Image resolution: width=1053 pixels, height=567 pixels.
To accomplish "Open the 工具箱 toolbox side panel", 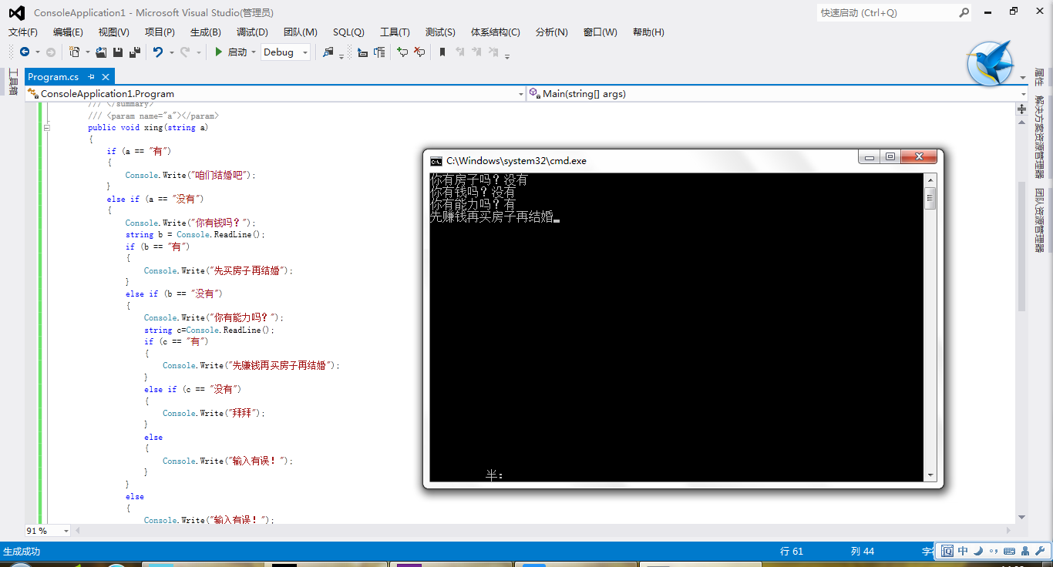I will (x=13, y=82).
